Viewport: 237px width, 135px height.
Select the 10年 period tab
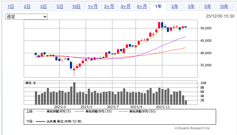pyautogui.click(x=224, y=6)
